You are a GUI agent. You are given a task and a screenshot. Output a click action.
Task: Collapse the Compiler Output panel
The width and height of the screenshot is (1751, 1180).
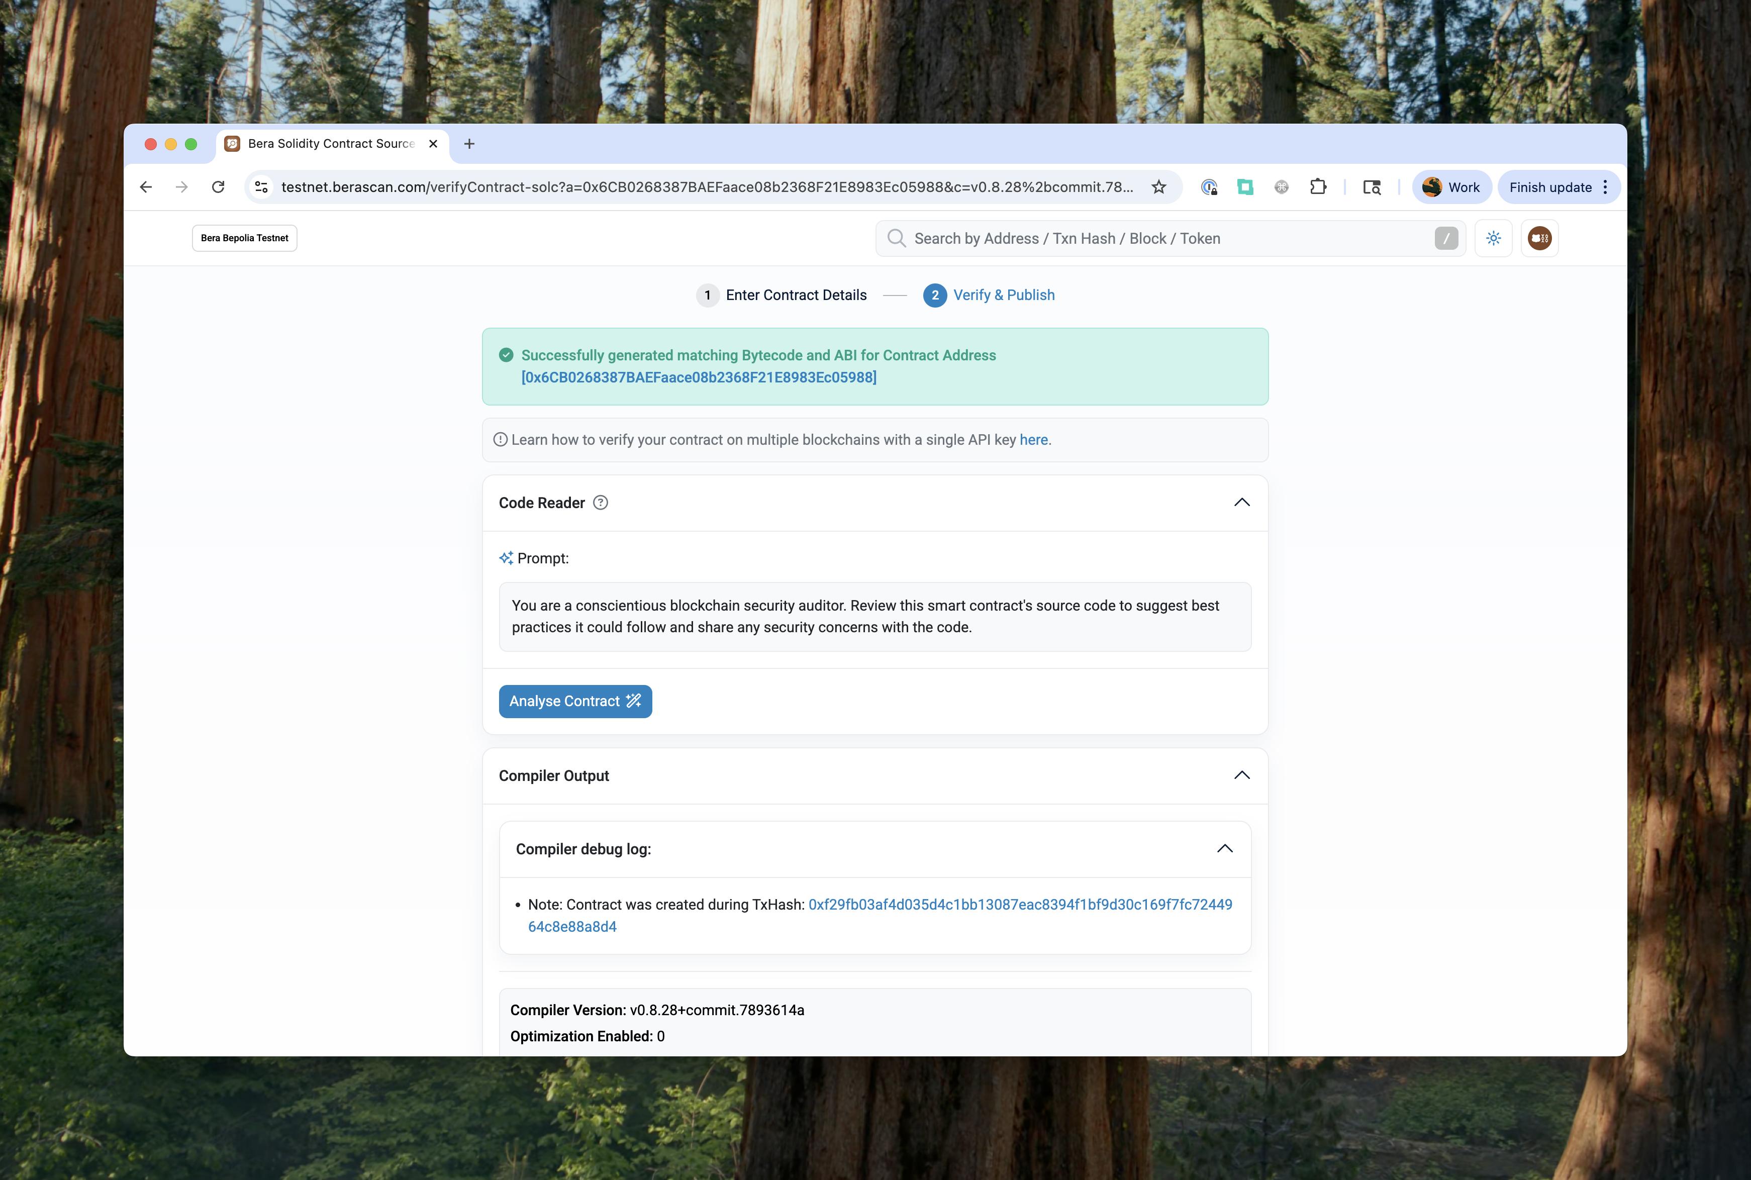tap(1241, 775)
